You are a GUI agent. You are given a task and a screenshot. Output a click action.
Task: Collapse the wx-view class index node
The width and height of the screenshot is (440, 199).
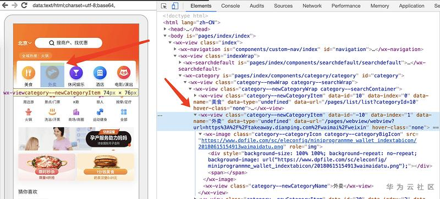[170, 43]
